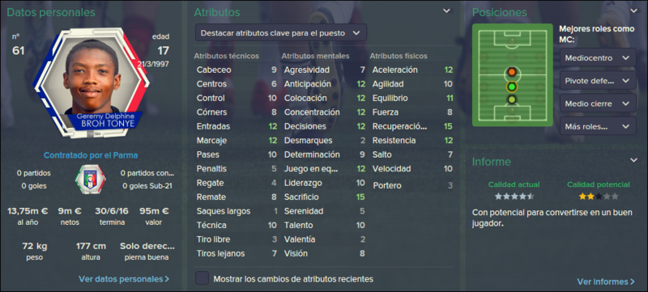Open the Más roles dropdown
The width and height of the screenshot is (648, 292).
(x=598, y=126)
